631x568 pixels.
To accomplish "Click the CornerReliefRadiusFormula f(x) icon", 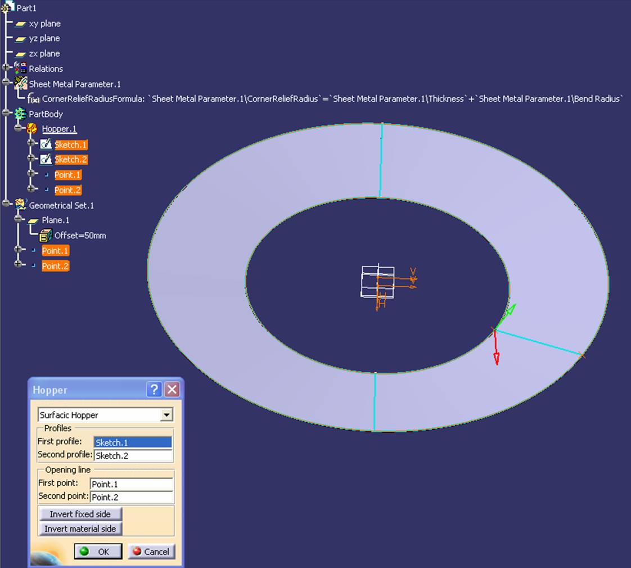I will tap(33, 98).
